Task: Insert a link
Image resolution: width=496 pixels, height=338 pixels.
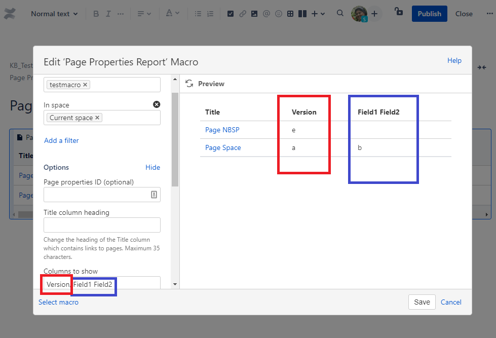Action: [x=243, y=14]
